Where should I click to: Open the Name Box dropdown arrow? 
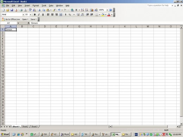coord(18,23)
